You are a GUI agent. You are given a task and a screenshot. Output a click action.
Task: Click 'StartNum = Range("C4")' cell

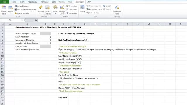click(70, 56)
